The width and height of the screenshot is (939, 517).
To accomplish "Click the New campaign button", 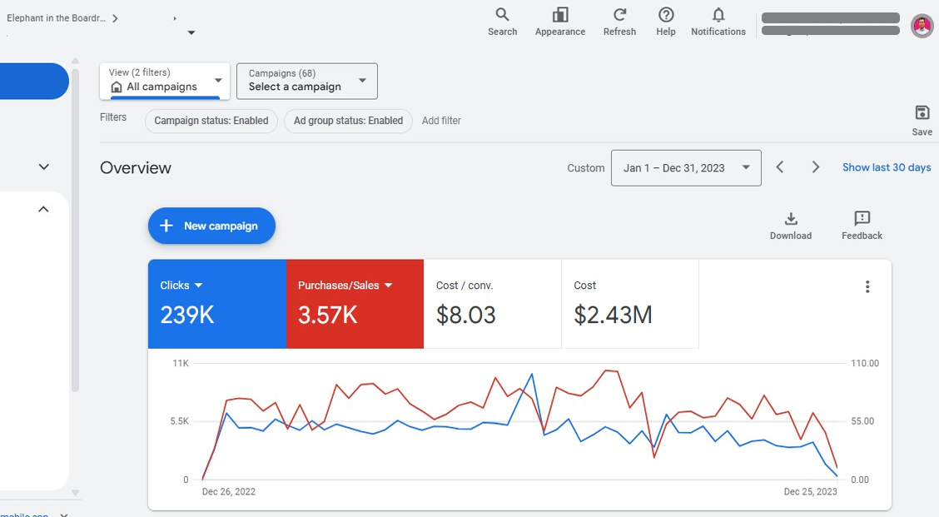I will (211, 226).
